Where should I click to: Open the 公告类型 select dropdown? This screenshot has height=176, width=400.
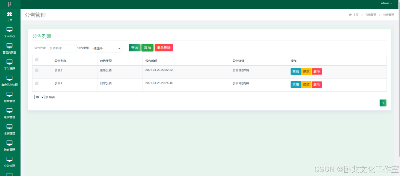(106, 48)
